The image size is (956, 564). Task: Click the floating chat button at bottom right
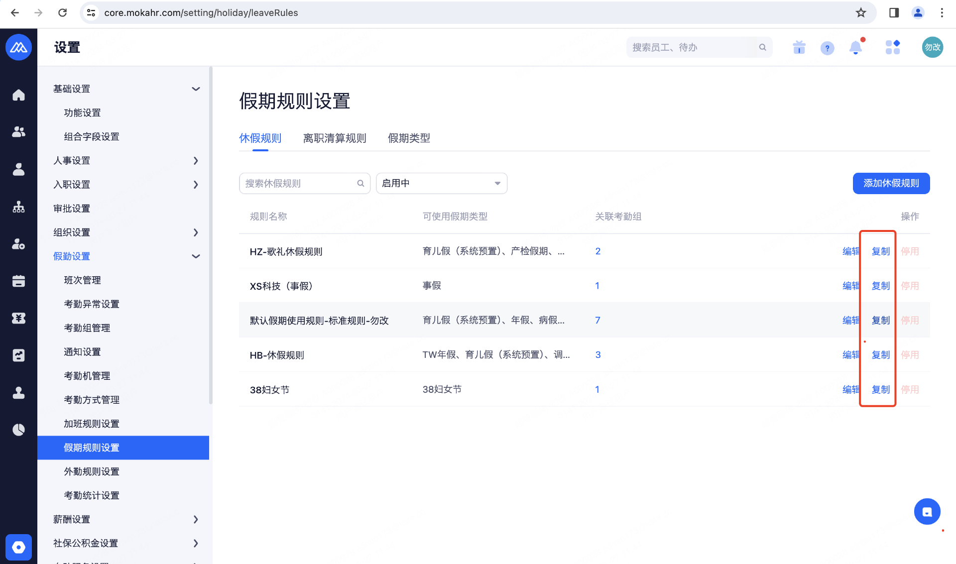pos(927,512)
